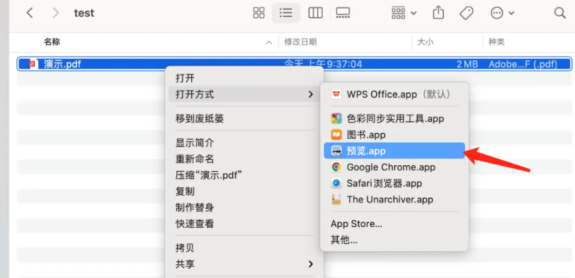Click the ColorSync utility app icon

click(x=336, y=118)
